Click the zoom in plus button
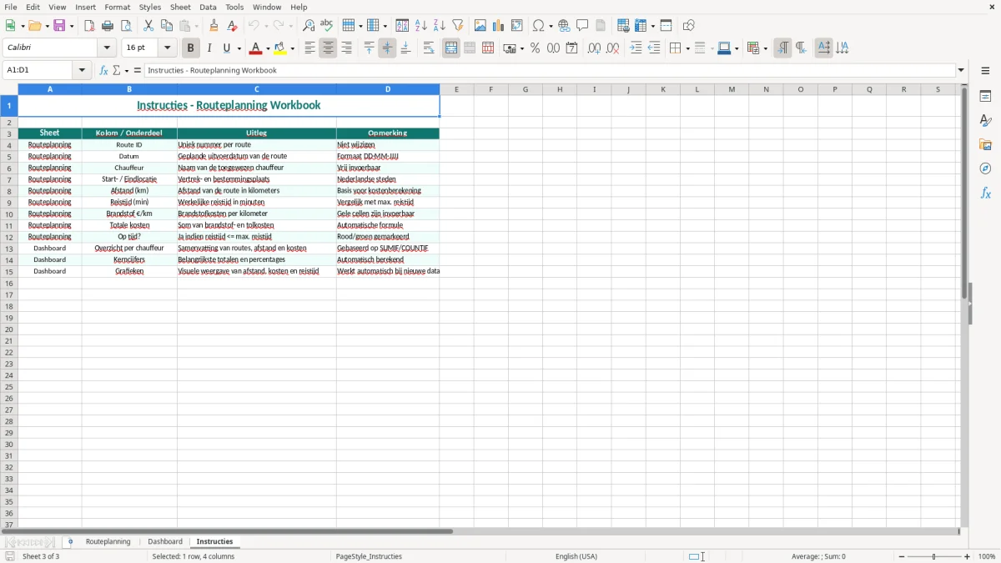 pos(968,556)
